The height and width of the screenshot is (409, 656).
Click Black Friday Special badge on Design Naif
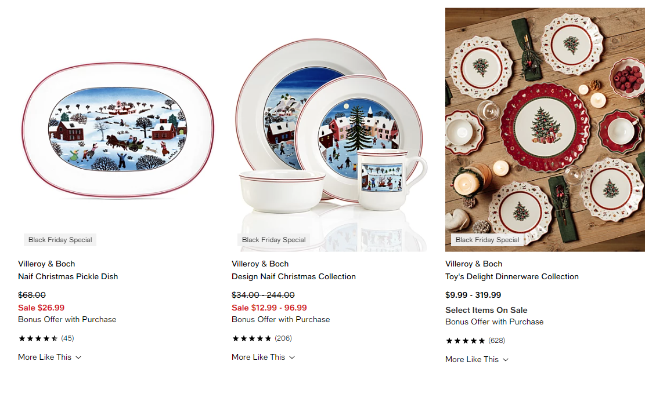tap(273, 240)
